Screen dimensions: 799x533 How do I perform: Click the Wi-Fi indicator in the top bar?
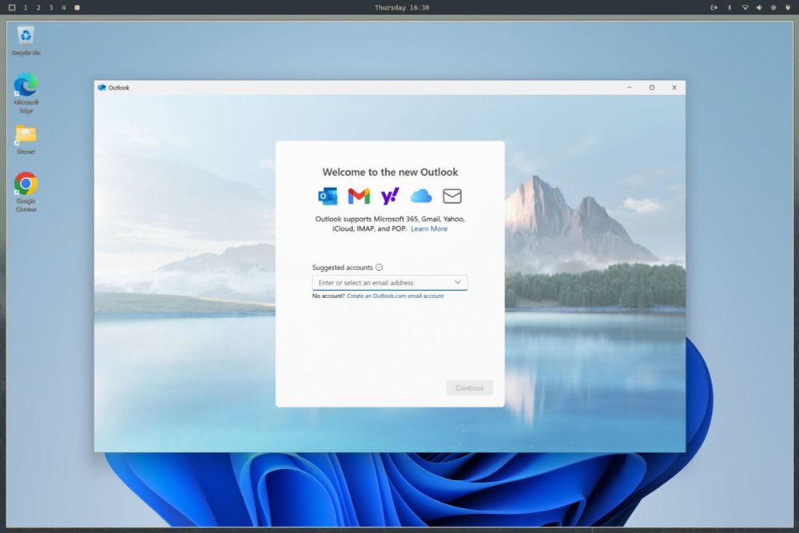(x=745, y=7)
